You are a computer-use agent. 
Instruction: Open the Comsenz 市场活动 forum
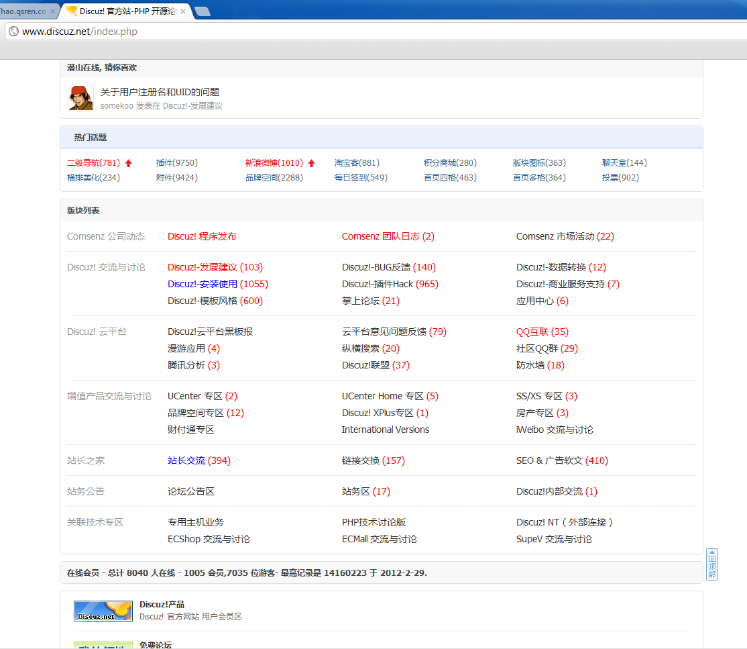pyautogui.click(x=555, y=236)
